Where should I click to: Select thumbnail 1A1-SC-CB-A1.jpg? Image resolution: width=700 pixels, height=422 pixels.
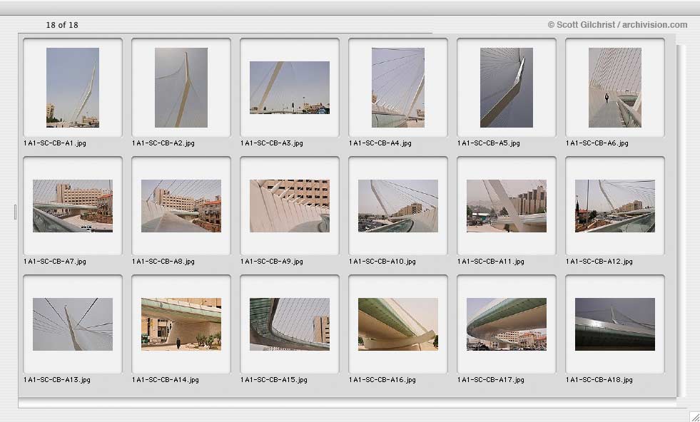[73, 88]
